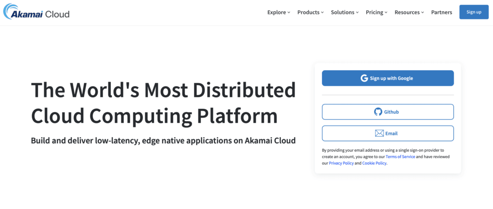493x209 pixels.
Task: Open the Resources menu
Action: coord(409,12)
